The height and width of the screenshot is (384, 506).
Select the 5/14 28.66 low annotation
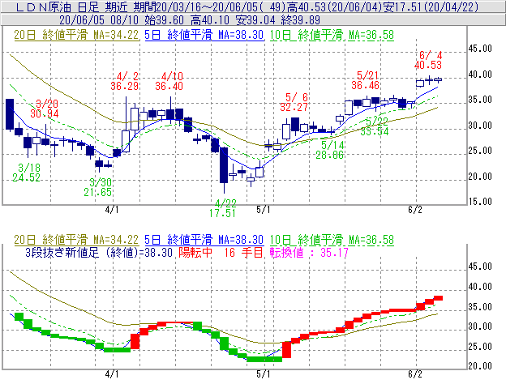[x=330, y=150]
